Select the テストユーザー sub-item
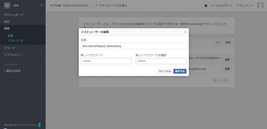 click(x=17, y=40)
